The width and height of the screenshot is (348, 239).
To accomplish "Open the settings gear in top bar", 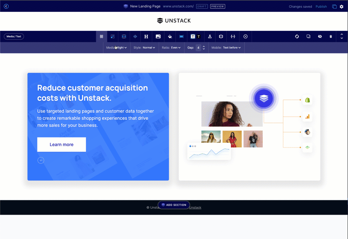I will tap(341, 7).
